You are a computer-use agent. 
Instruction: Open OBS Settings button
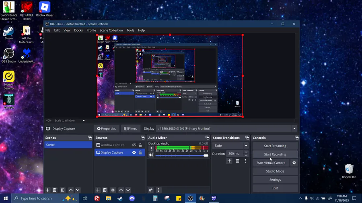[275, 180]
